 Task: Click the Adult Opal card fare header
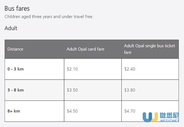pos(85,49)
